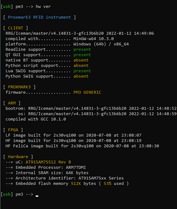
Task: Click the 'PM3 GENERIC' firmware value
Action: (x=87, y=92)
